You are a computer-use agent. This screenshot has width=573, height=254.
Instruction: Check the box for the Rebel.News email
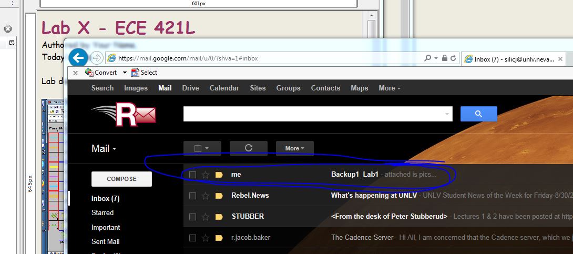pyautogui.click(x=192, y=196)
